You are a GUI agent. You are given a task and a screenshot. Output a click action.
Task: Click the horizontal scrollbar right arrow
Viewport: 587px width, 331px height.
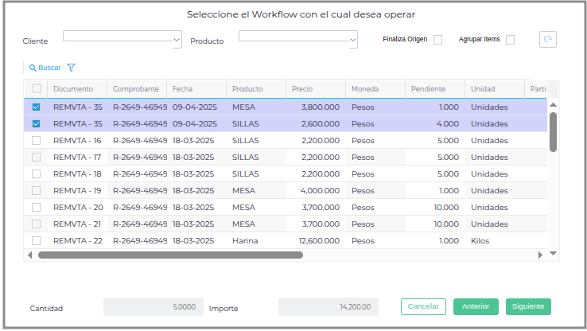coord(540,255)
